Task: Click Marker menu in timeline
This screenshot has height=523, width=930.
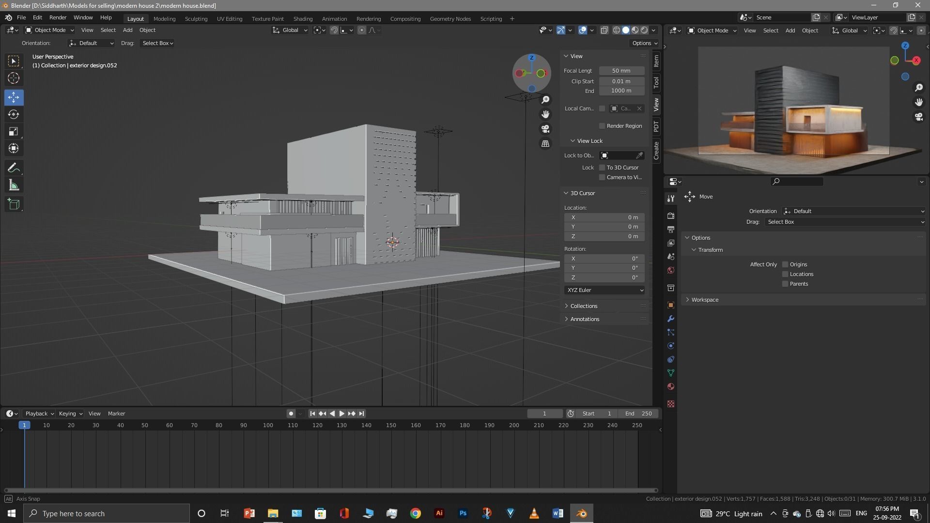Action: (x=116, y=414)
